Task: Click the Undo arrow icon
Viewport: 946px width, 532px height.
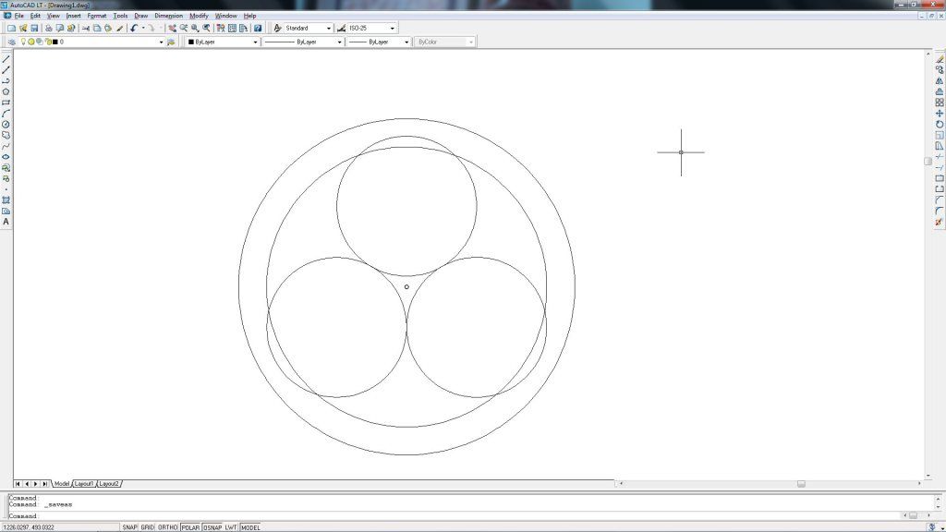Action: (134, 29)
